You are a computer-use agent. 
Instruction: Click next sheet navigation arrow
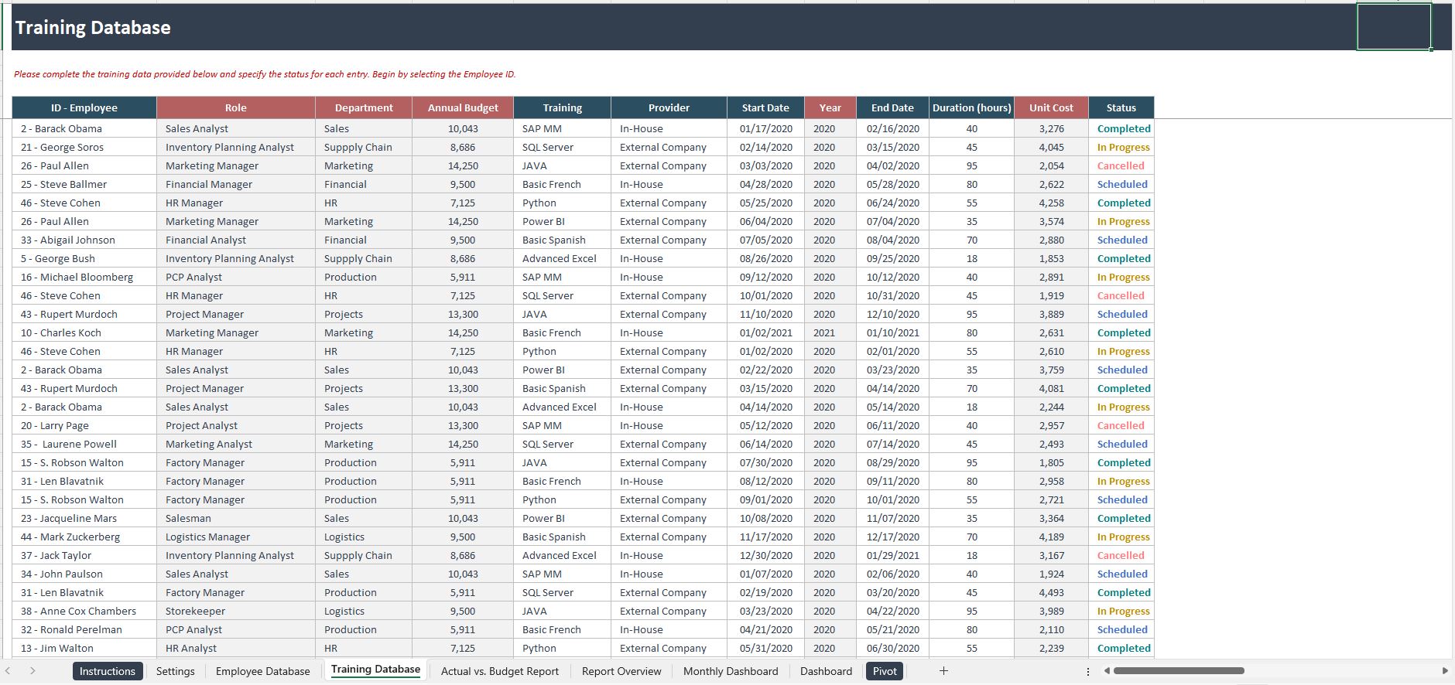pyautogui.click(x=33, y=671)
